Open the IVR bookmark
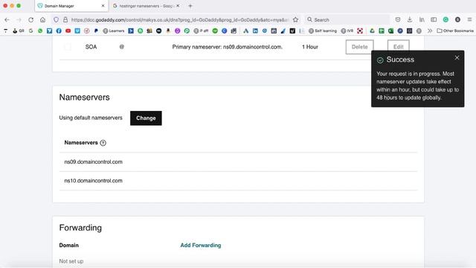476x268 pixels. point(347,31)
